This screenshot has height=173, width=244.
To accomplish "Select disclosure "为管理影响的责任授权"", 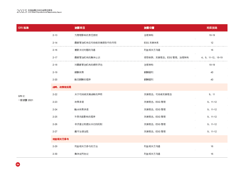I will coord(86,35).
